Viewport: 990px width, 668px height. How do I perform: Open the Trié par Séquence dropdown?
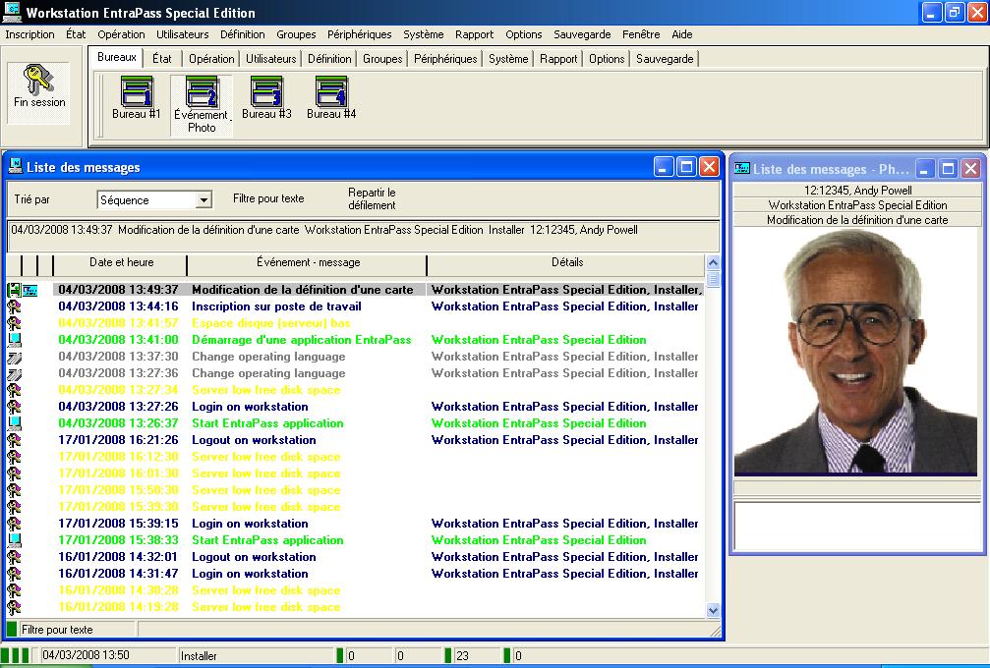[x=204, y=200]
